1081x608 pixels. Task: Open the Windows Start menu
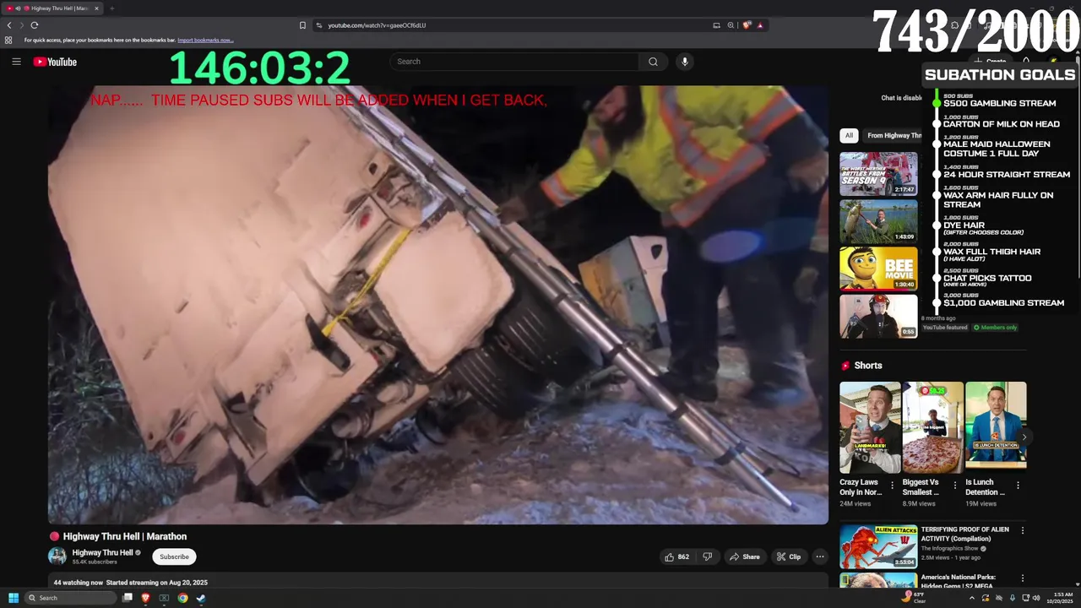coord(14,598)
